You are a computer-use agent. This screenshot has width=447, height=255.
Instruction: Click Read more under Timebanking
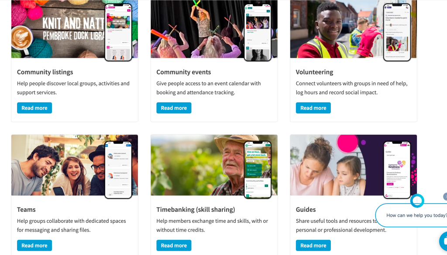coord(174,245)
